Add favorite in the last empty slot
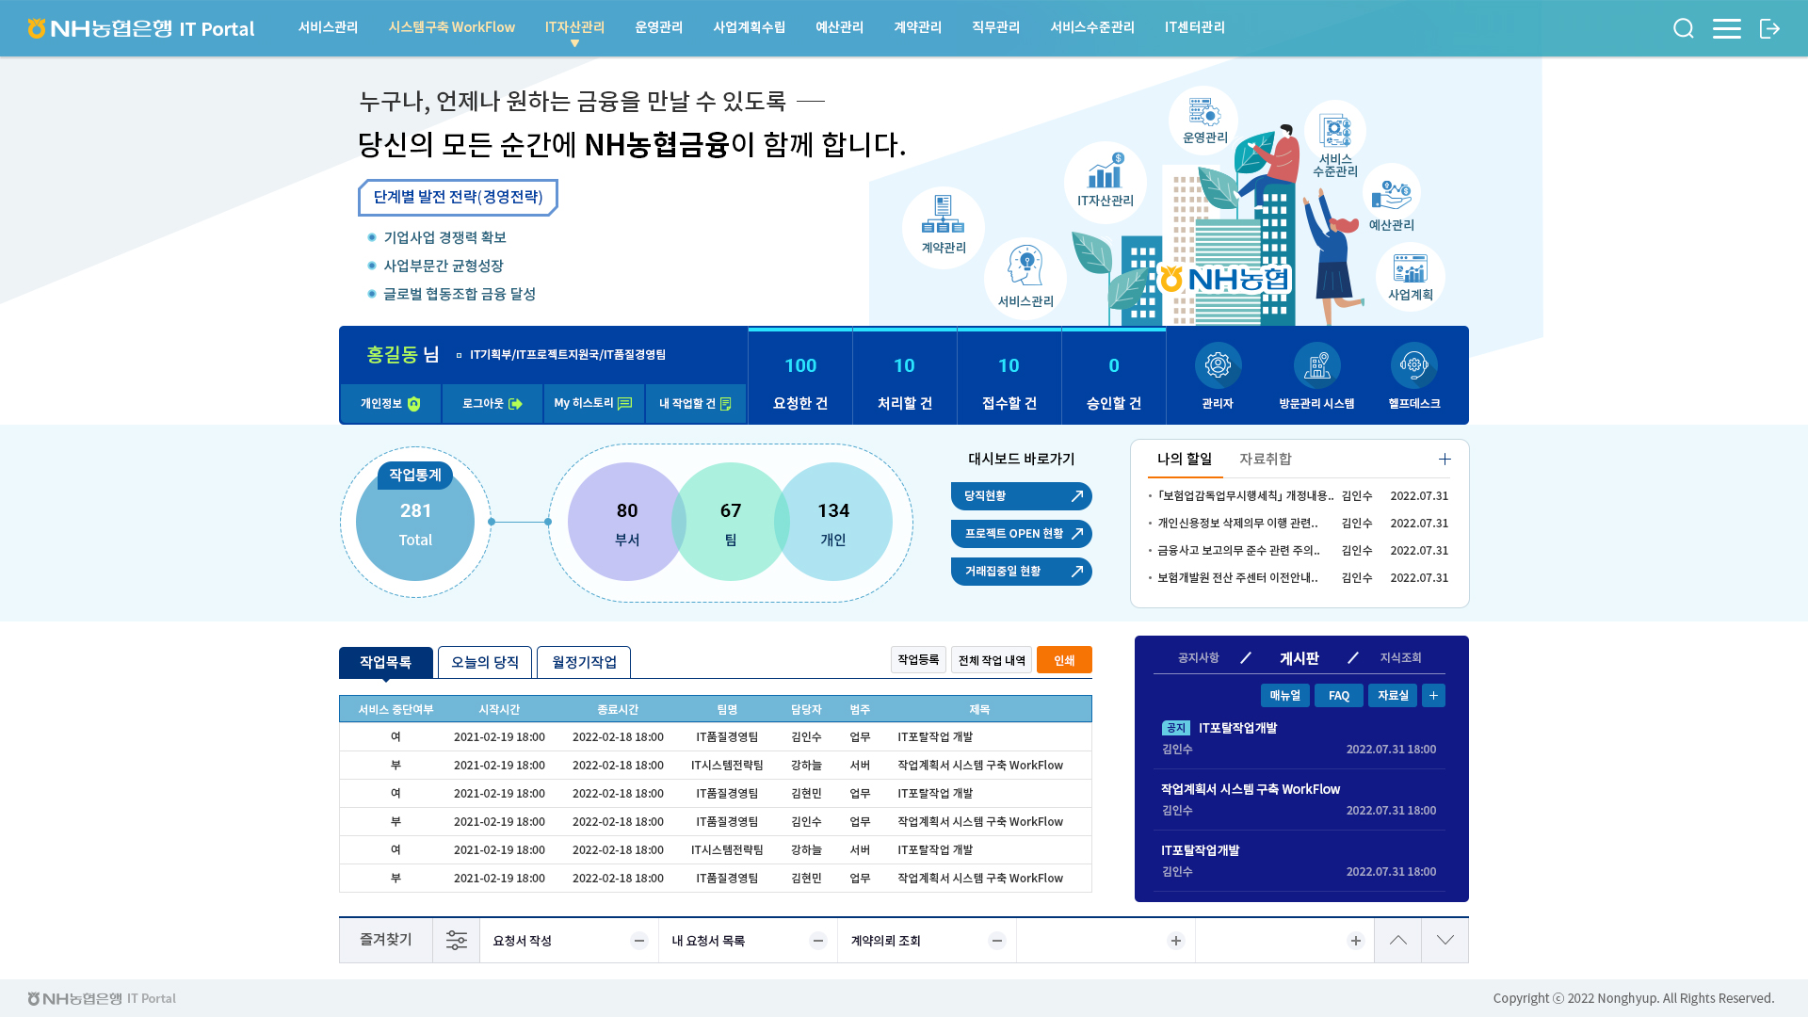The width and height of the screenshot is (1808, 1017). [x=1356, y=941]
